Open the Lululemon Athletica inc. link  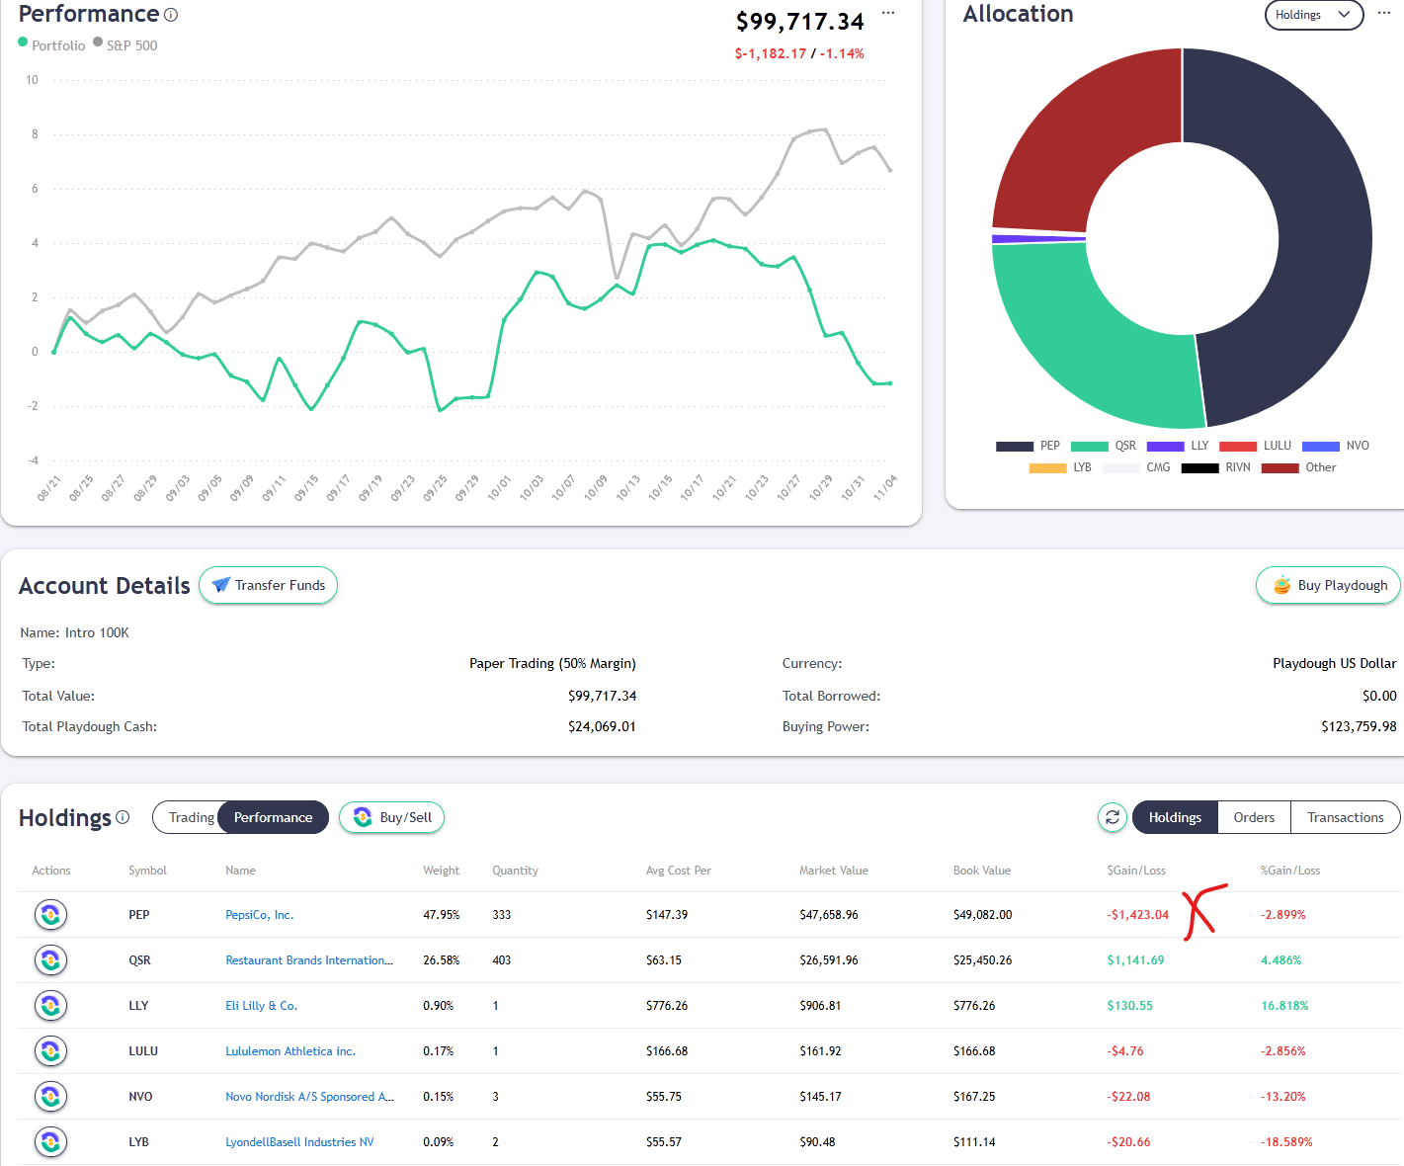pos(290,1051)
